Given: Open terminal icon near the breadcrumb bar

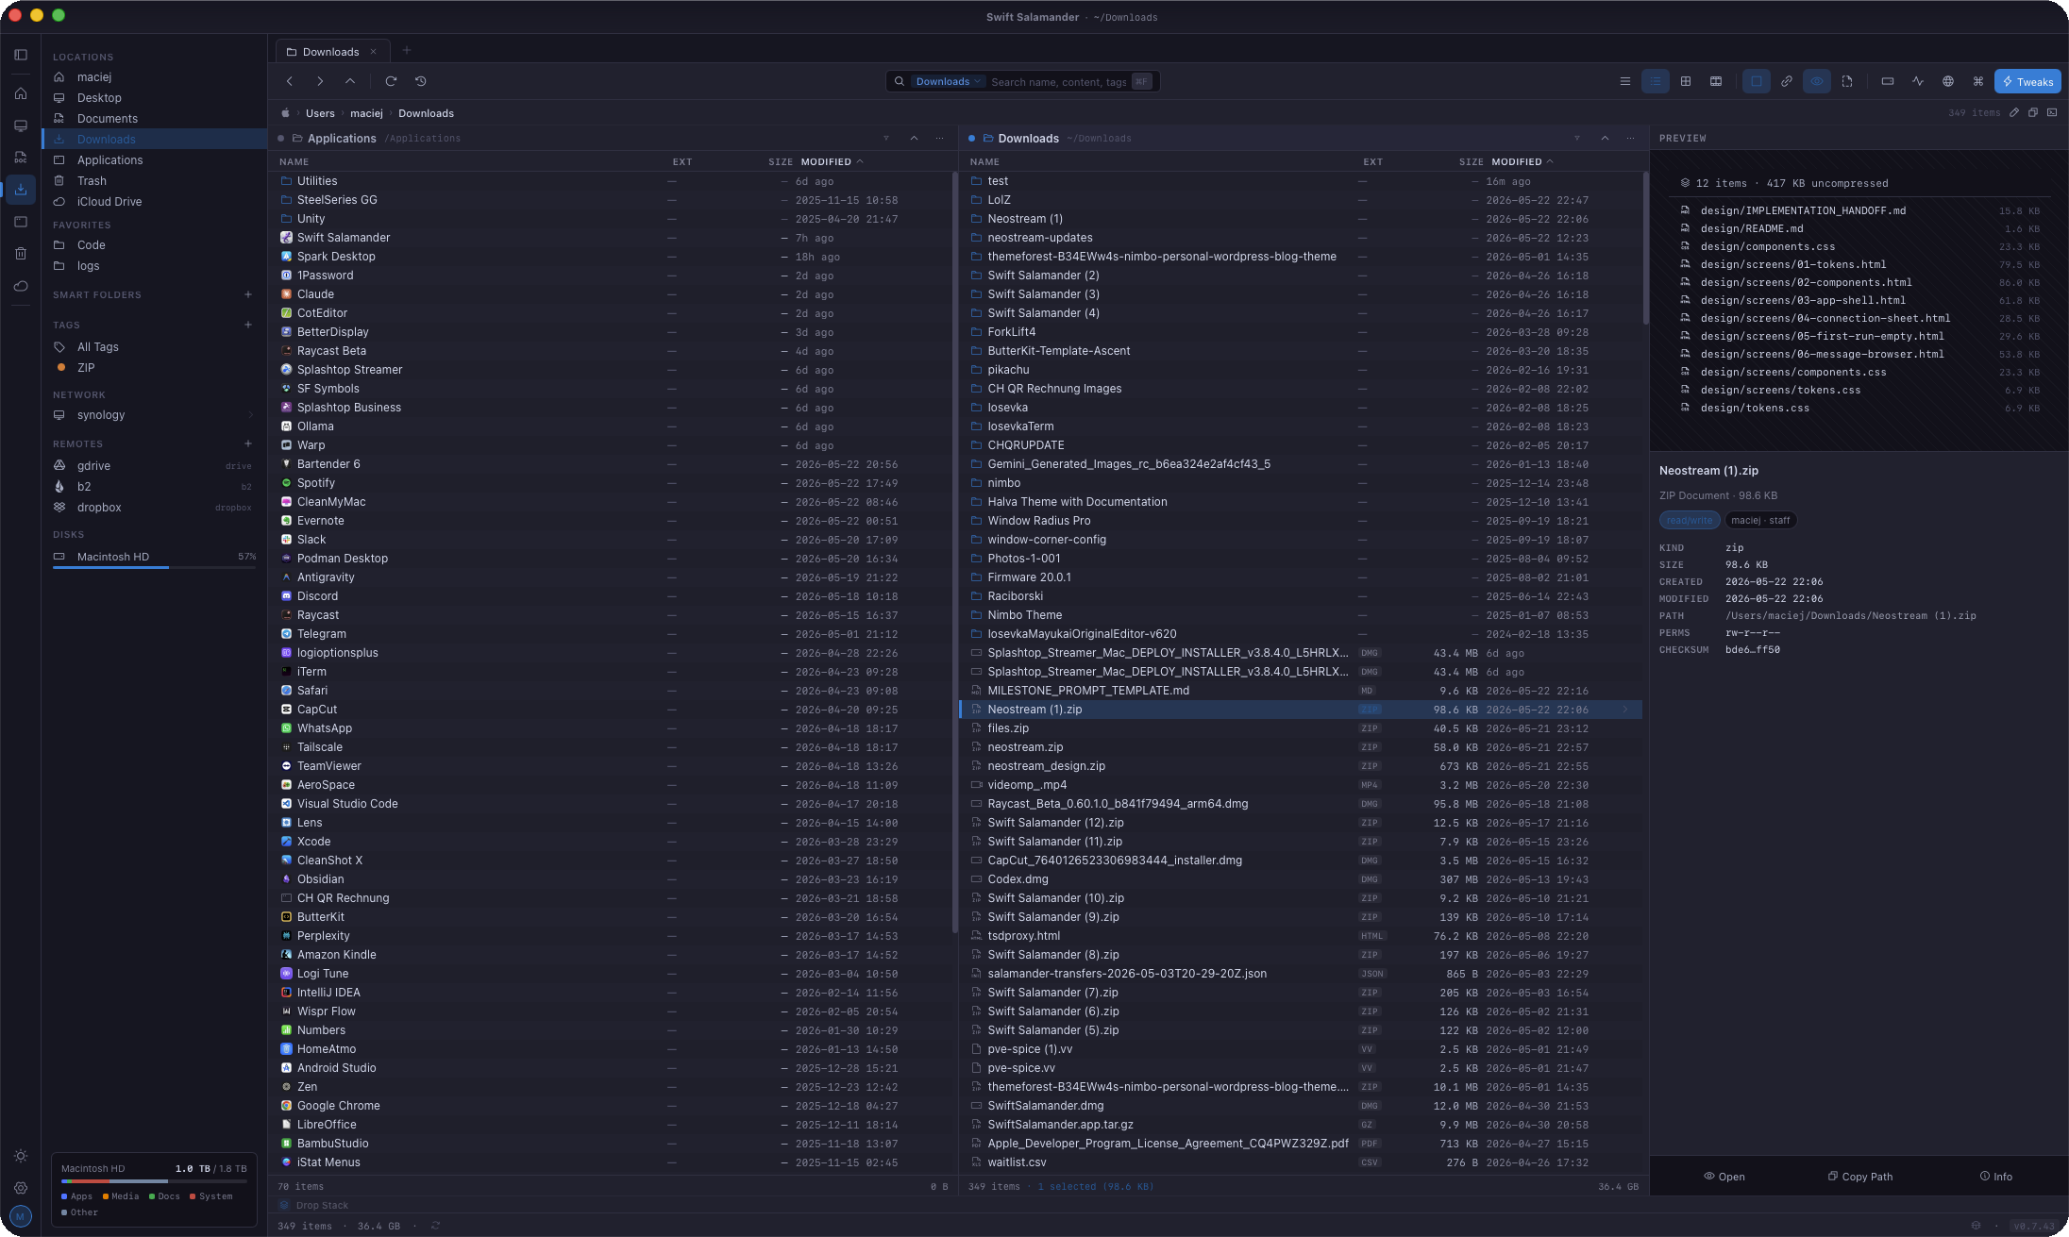Looking at the screenshot, I should 2052,112.
